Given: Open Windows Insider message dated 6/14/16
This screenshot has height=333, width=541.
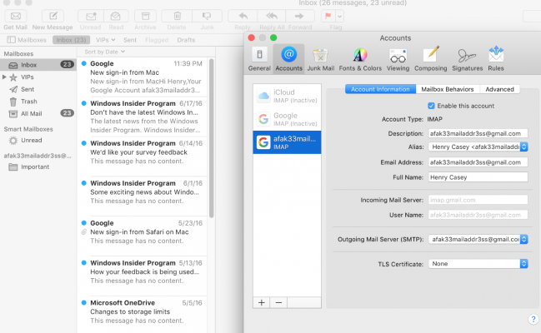Looking at the screenshot, I should click(143, 157).
